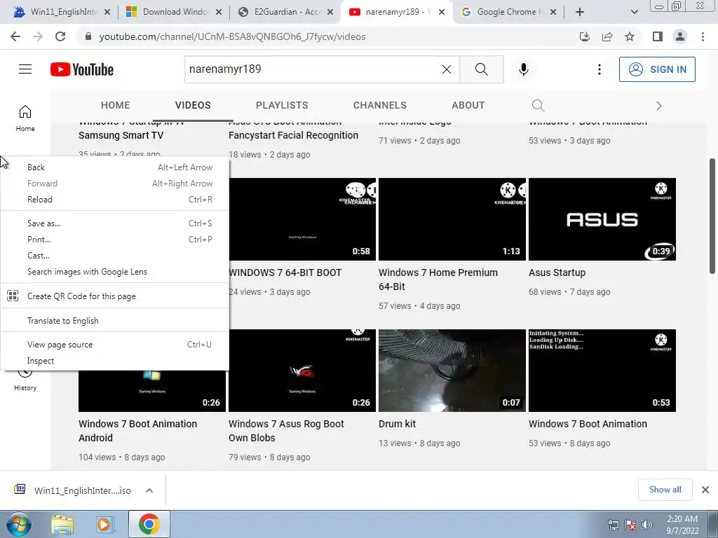Open the tab search dropdown arrow

point(634,12)
